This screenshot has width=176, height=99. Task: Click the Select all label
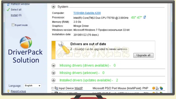tap(16, 10)
